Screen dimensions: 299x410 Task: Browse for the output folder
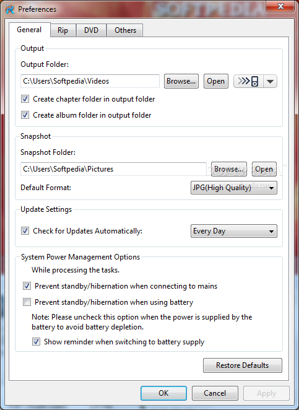pyautogui.click(x=181, y=81)
